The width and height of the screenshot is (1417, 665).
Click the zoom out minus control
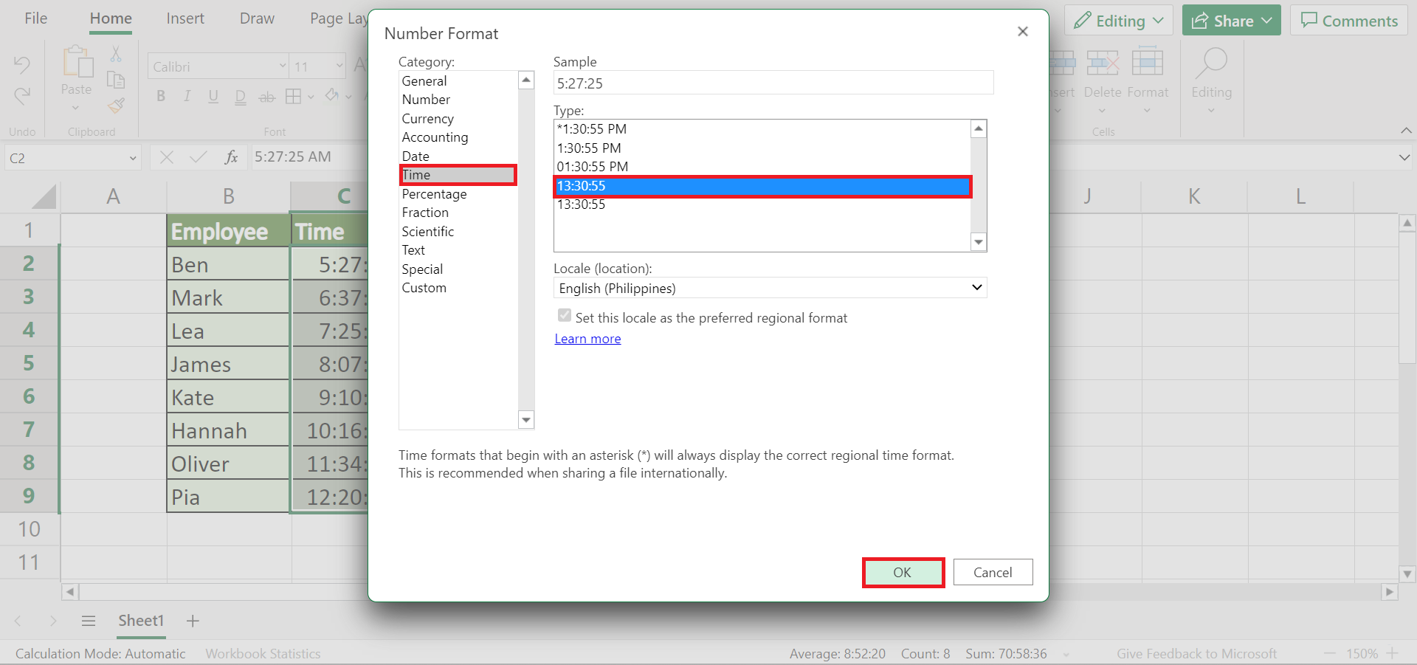tap(1328, 653)
